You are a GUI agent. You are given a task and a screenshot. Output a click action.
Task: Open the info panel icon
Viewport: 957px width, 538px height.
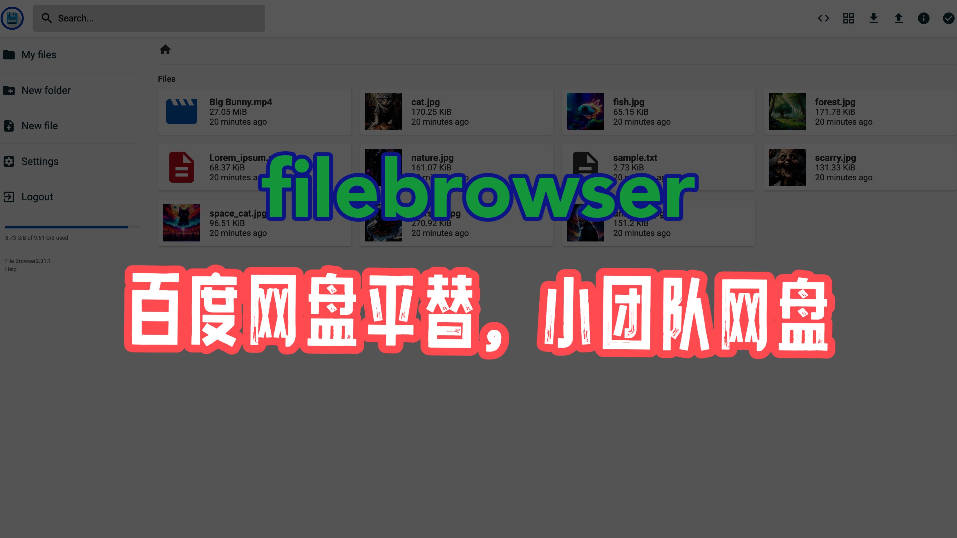click(923, 18)
